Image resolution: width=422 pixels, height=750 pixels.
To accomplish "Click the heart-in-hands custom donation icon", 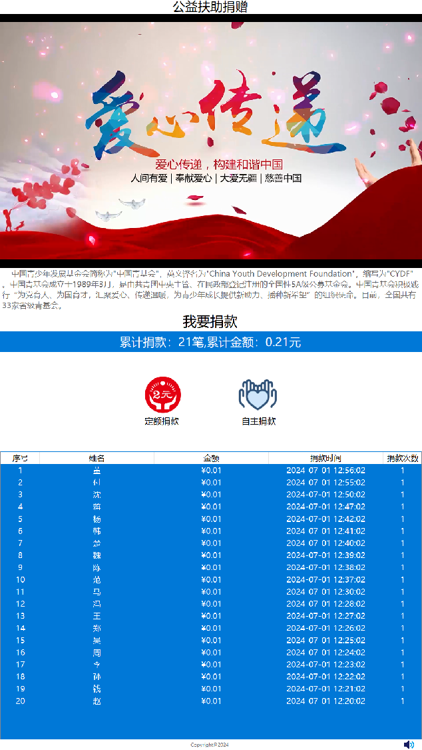I will [x=258, y=395].
